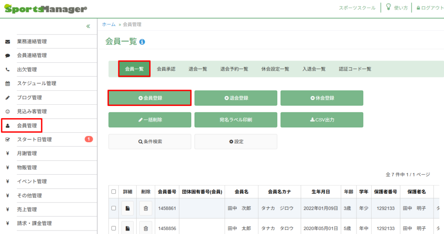Toggle the select-all checkbox in table header
The image size is (444, 234).
click(114, 192)
